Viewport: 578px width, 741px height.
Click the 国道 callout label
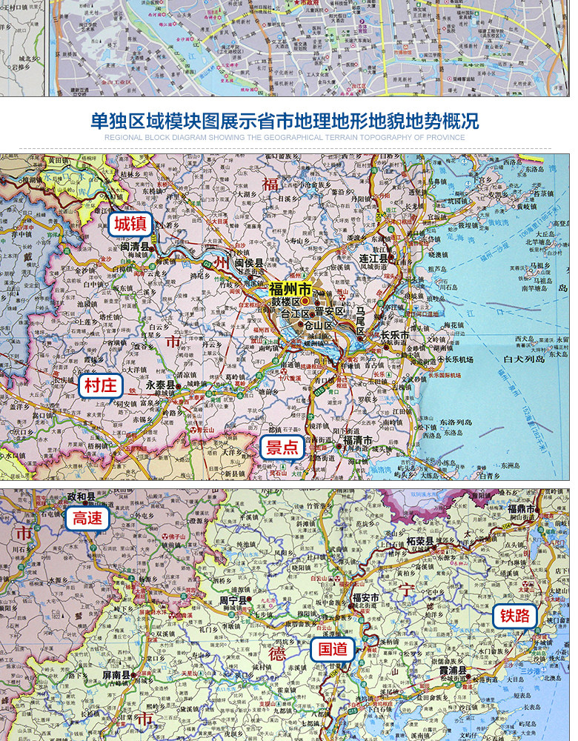coord(333,649)
